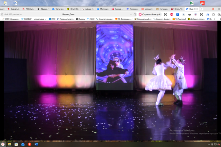Click the play media extension icon
Image resolution: width=221 pixels, height=147 pixels.
coord(219,15)
